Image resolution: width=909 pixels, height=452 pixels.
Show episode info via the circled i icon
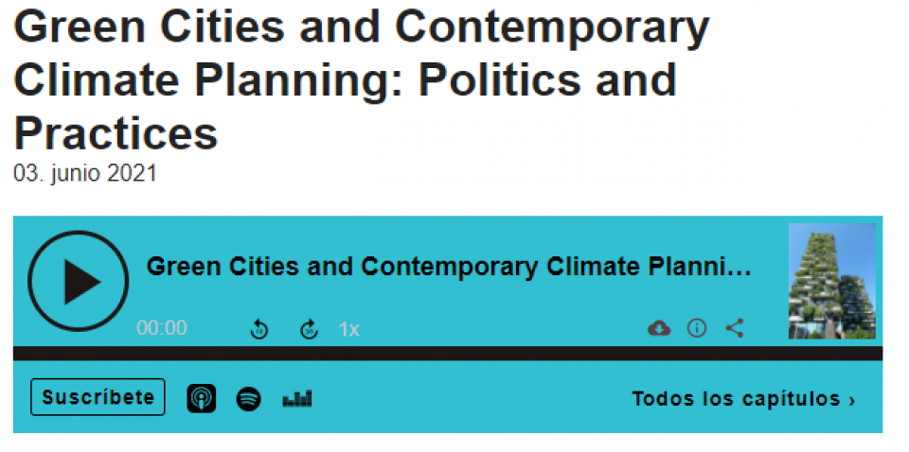[697, 329]
